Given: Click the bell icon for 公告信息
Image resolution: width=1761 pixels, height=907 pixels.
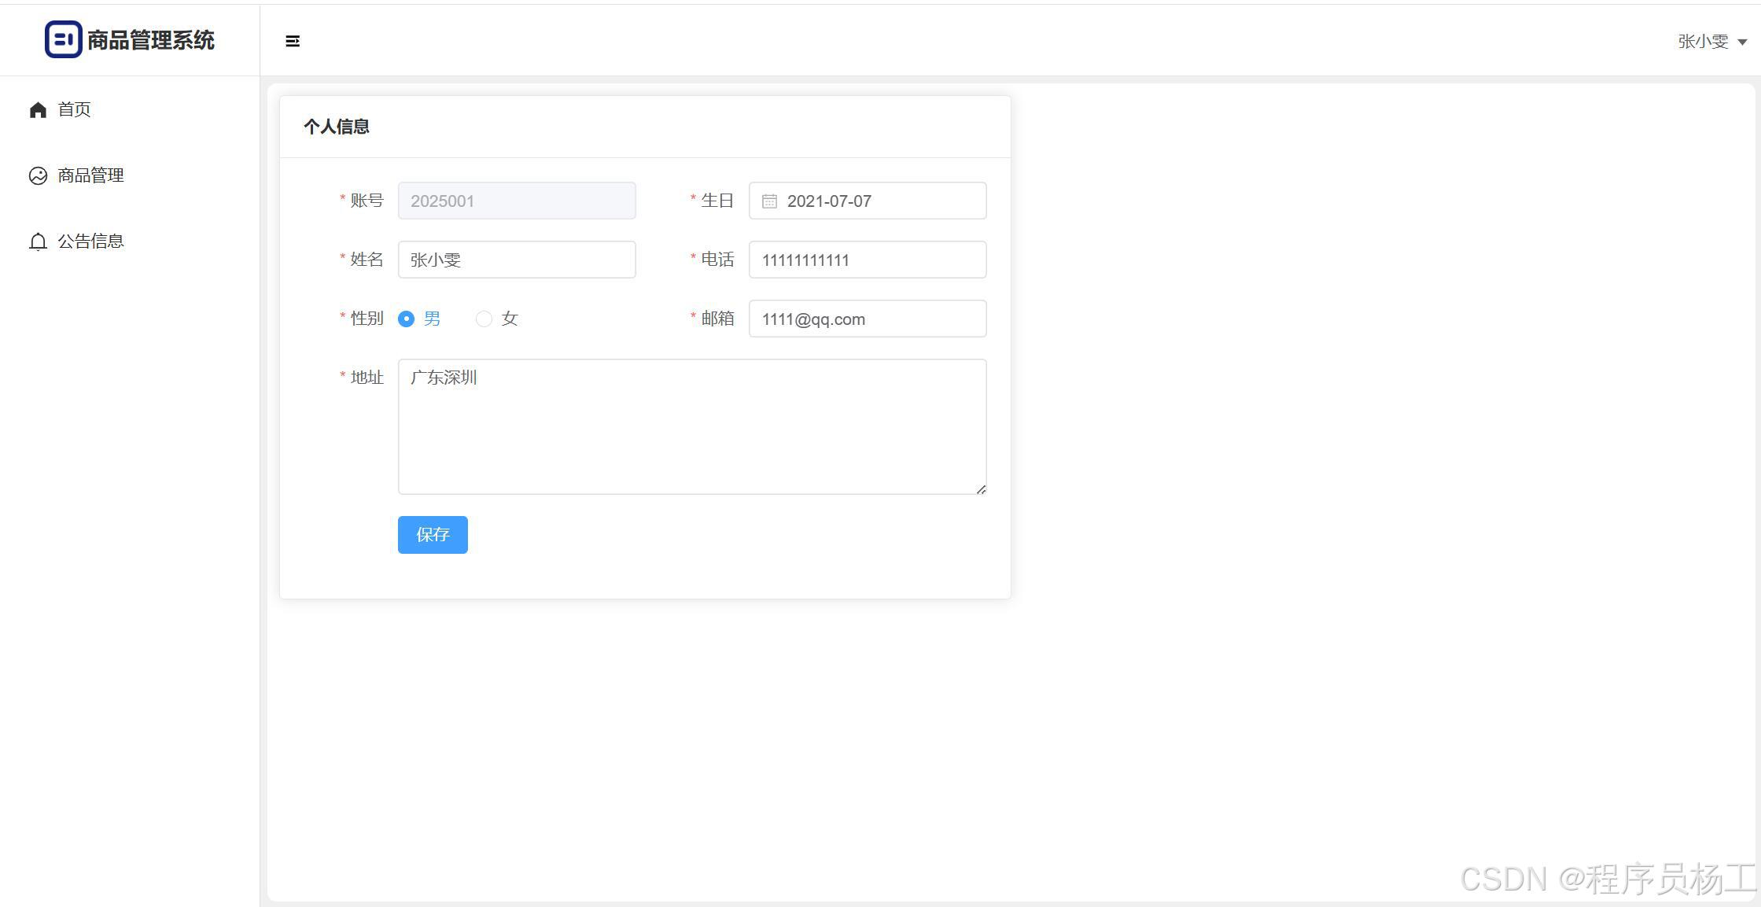Looking at the screenshot, I should tap(38, 241).
